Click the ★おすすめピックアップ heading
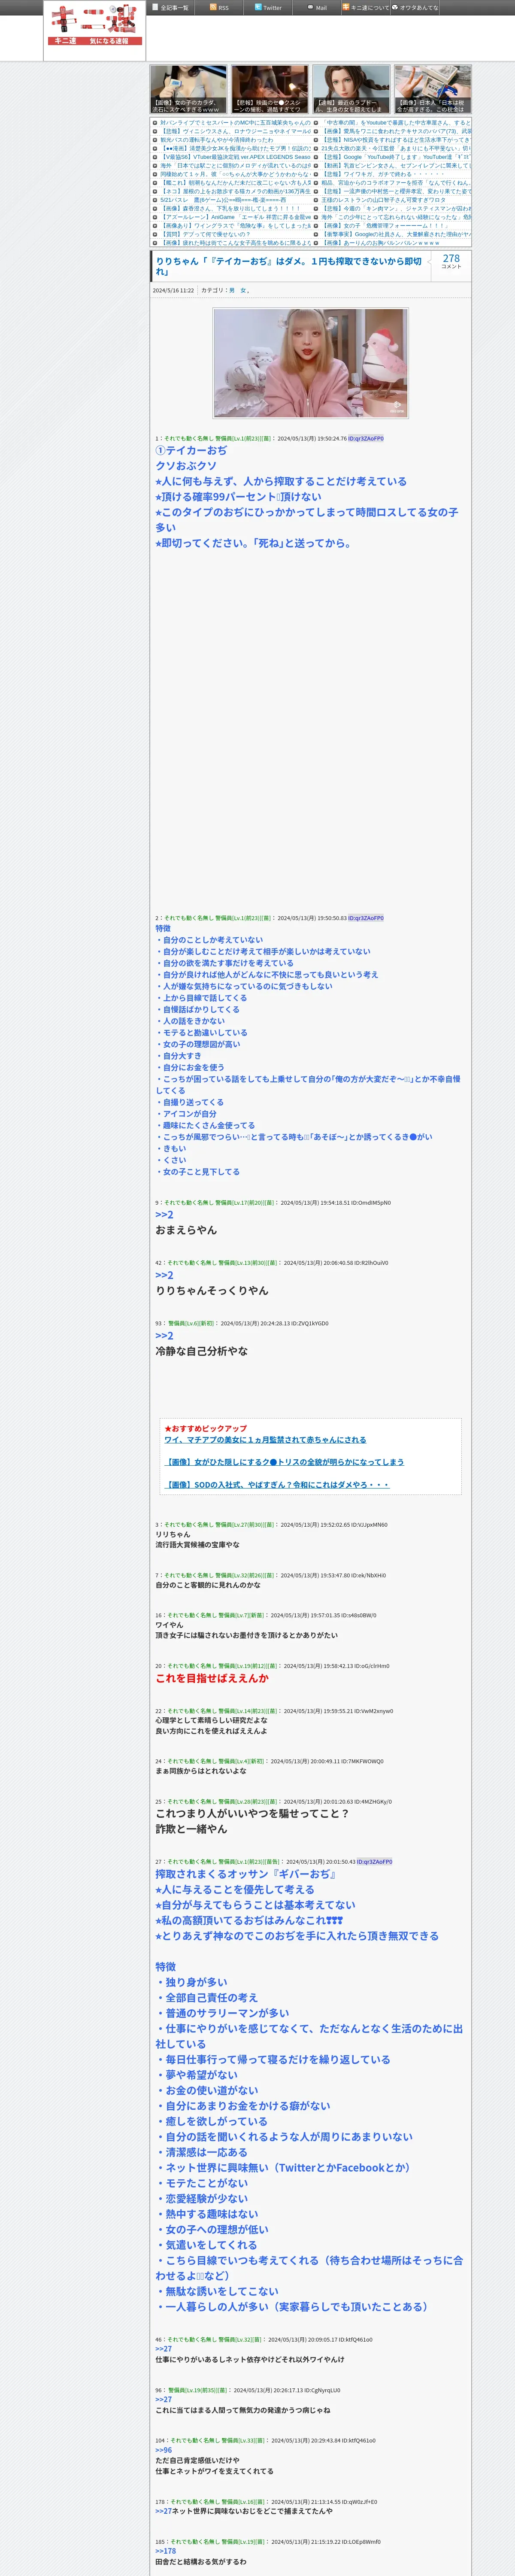Viewport: 515px width, 2576px height. 205,1428
